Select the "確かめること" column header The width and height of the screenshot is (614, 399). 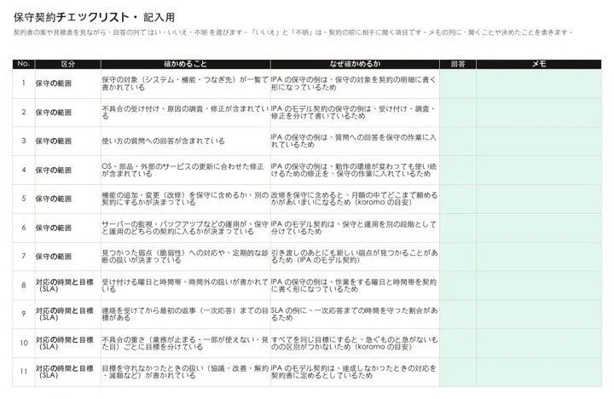[185, 64]
